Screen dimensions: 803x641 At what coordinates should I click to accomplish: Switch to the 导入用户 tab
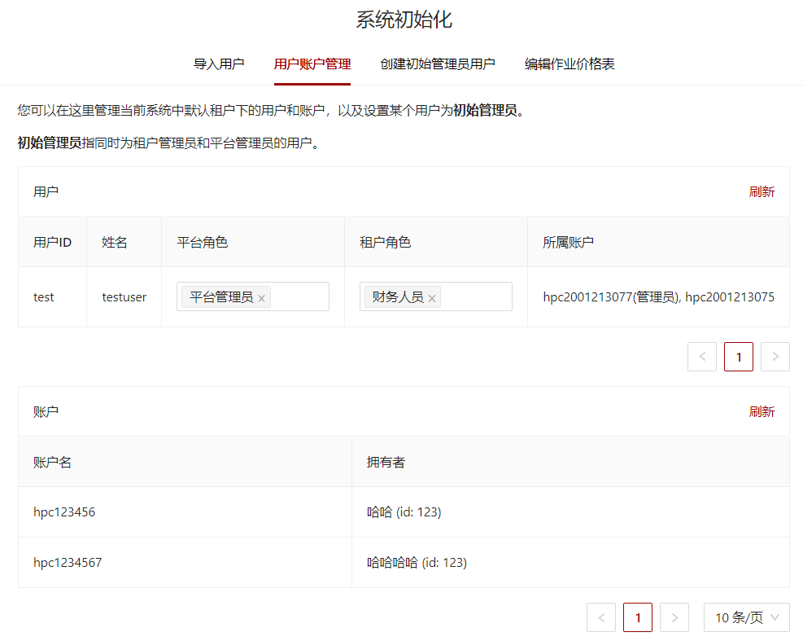218,64
